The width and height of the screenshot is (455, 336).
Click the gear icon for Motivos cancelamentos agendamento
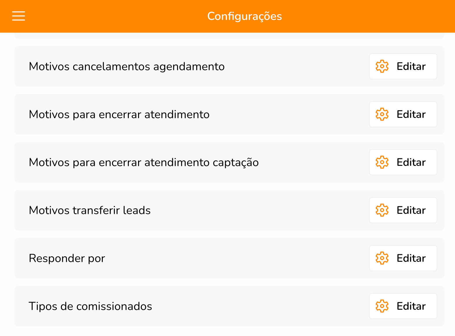point(382,66)
